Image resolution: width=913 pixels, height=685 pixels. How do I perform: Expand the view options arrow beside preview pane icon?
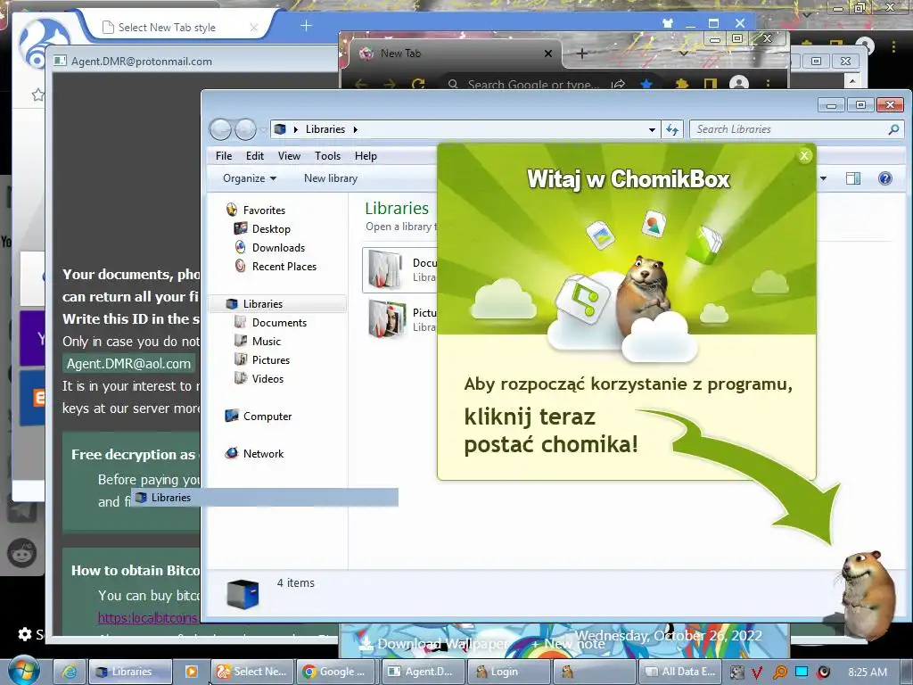[x=823, y=178]
